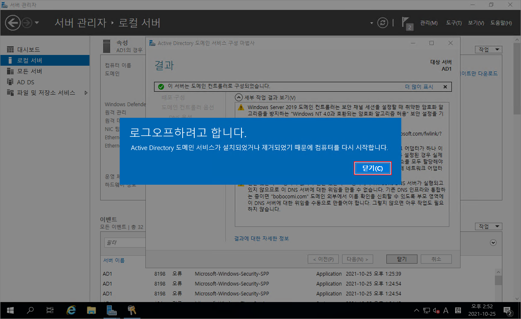
Task: Close the logoff notification dialog
Action: 372,168
